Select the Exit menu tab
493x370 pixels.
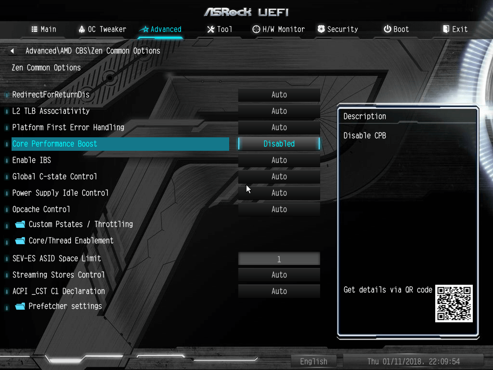455,29
